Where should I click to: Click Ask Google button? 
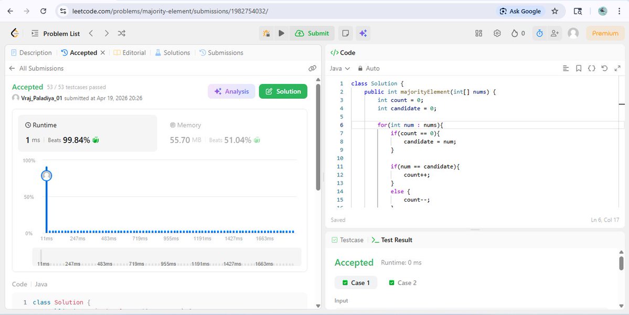520,11
